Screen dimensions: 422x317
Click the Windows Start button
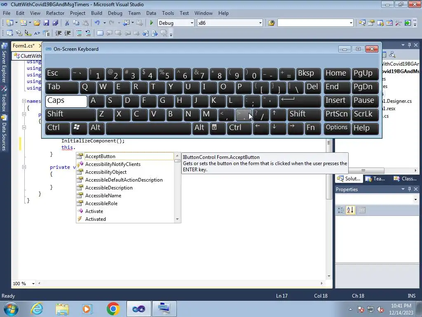[x=11, y=309]
